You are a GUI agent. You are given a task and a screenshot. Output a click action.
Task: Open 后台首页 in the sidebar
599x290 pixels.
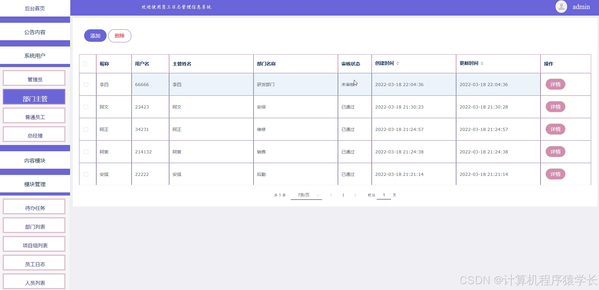[x=35, y=8]
